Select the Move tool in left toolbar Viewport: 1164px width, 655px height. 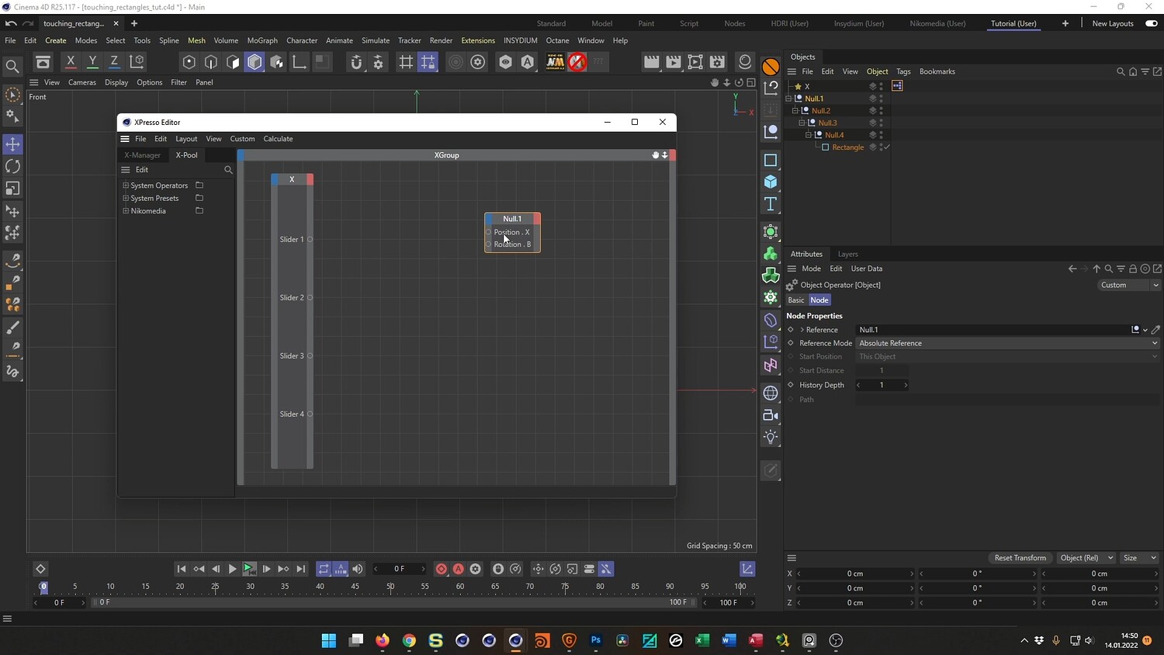pyautogui.click(x=12, y=144)
